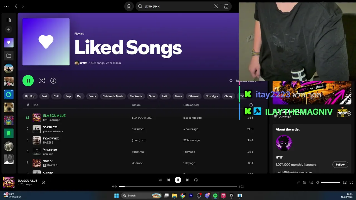Open Liked Songs from the sidebar
The height and width of the screenshot is (200, 356).
[x=9, y=42]
